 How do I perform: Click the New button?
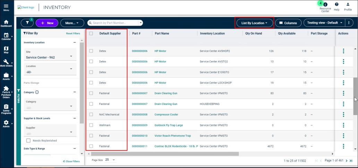[x=47, y=23]
